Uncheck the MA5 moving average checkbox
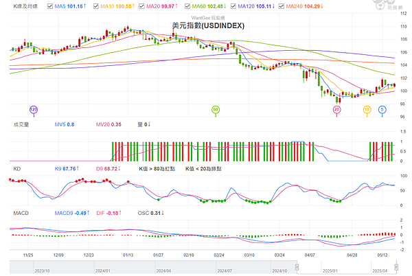Image resolution: width=412 pixels, height=276 pixels. click(50, 6)
